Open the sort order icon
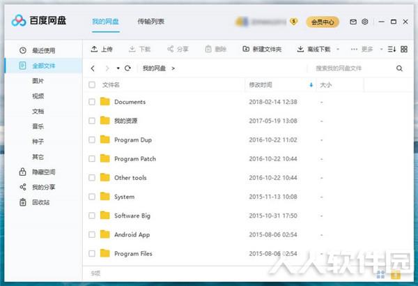The width and height of the screenshot is (418, 286). [392, 49]
